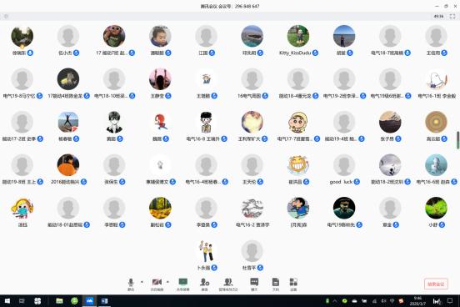
Task: Open File Explorer from the taskbar
Action: tap(59, 301)
